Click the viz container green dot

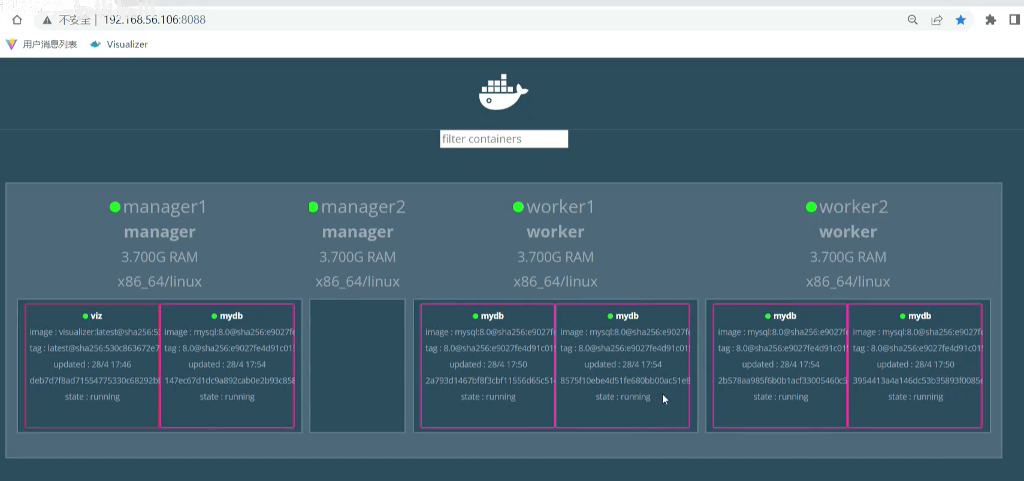tap(85, 316)
